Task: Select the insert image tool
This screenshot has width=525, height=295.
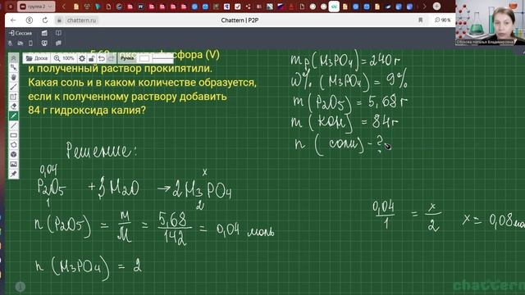Action: point(13,164)
